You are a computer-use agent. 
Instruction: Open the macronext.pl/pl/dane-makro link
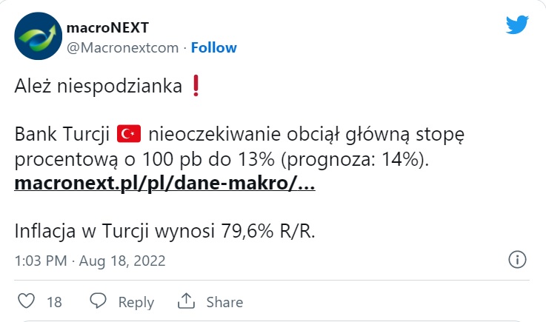pyautogui.click(x=164, y=183)
